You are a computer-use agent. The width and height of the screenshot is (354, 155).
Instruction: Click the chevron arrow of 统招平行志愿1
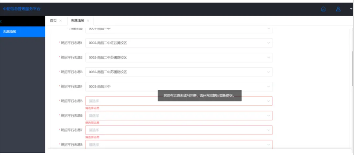click(x=269, y=43)
